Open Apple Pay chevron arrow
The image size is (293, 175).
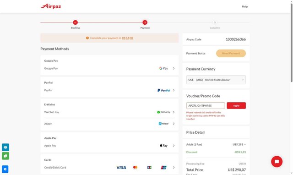(x=174, y=146)
